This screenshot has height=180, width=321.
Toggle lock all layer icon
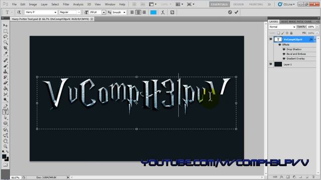point(291,33)
